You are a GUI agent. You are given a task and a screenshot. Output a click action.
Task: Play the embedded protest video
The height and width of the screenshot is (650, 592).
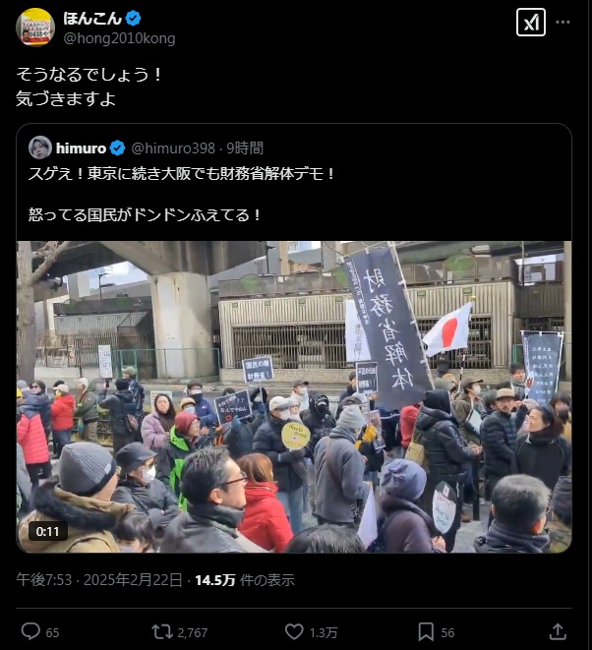click(x=294, y=396)
